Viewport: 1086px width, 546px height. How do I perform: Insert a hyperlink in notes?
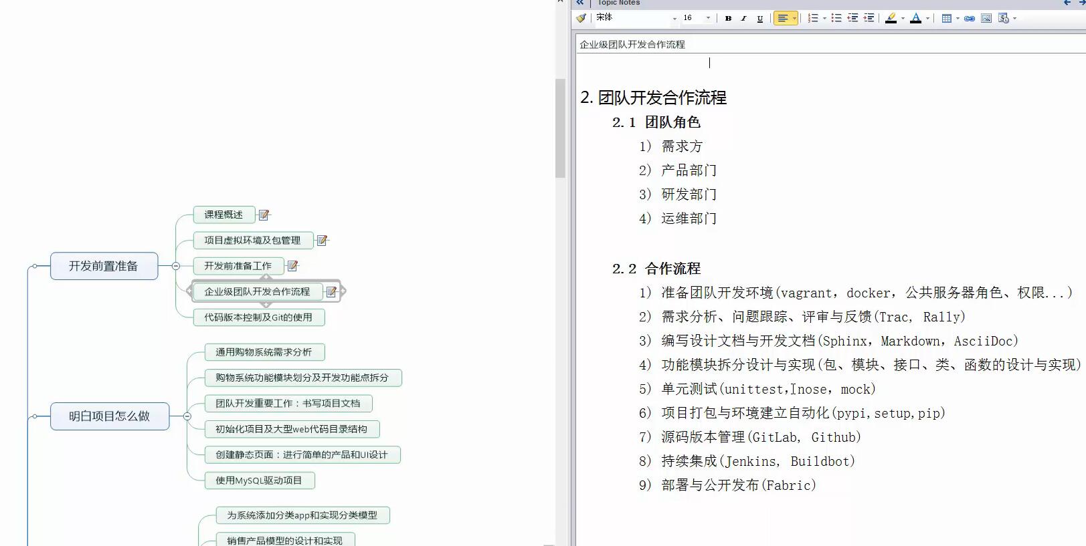click(x=969, y=18)
